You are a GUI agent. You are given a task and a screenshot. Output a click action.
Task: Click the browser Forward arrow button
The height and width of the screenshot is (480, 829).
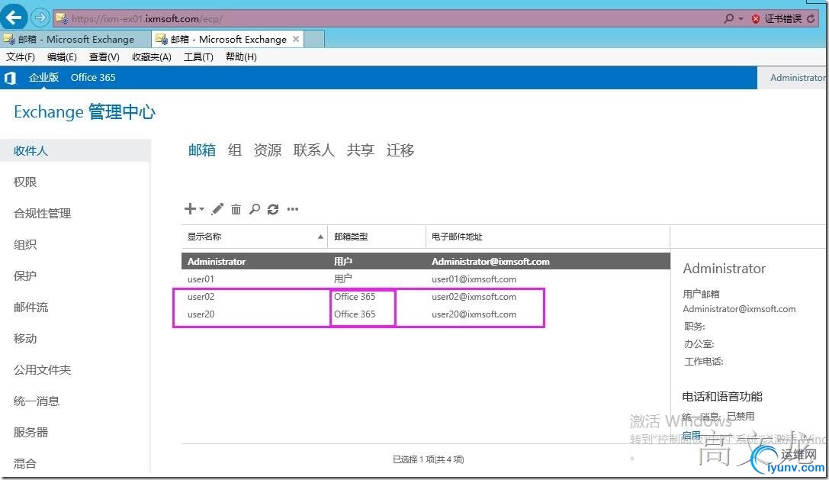40,18
